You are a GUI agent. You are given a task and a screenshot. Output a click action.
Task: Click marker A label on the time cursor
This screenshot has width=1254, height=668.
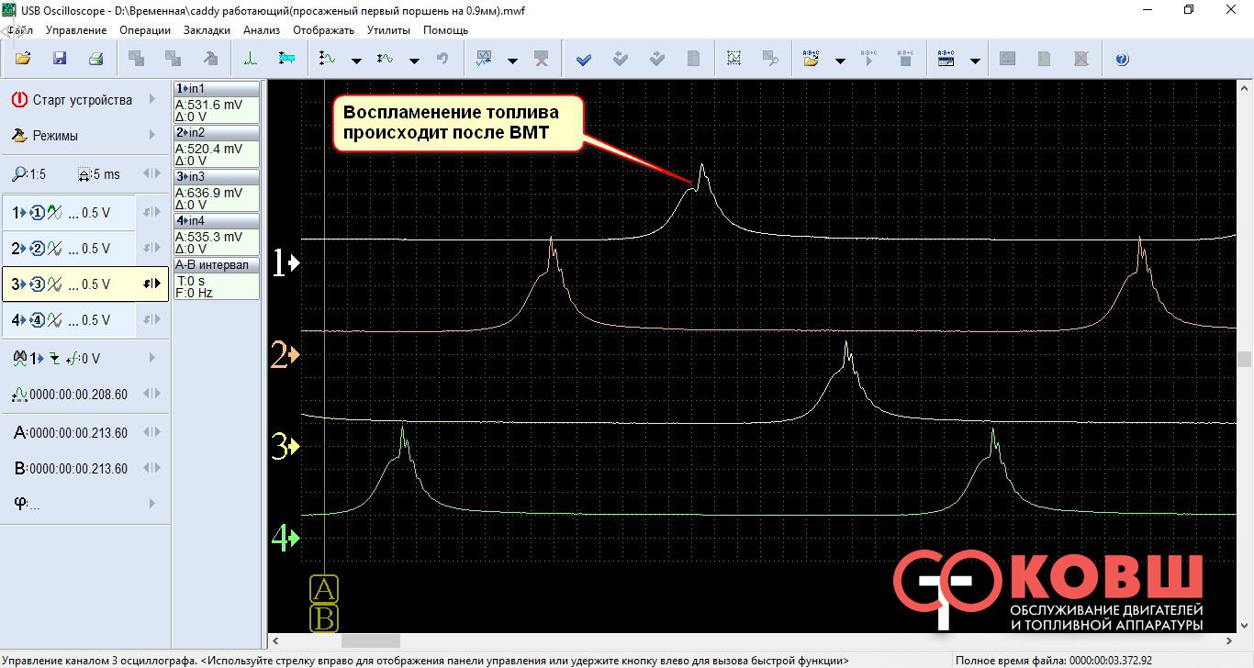(x=325, y=588)
